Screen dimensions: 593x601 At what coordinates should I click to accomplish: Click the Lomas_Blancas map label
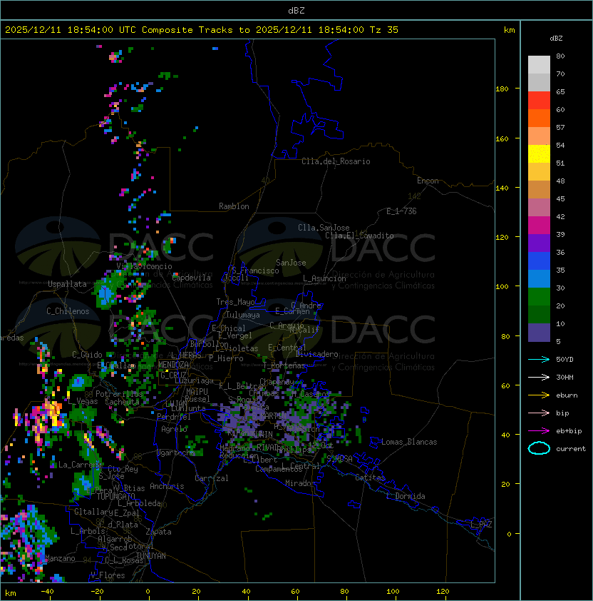409,442
